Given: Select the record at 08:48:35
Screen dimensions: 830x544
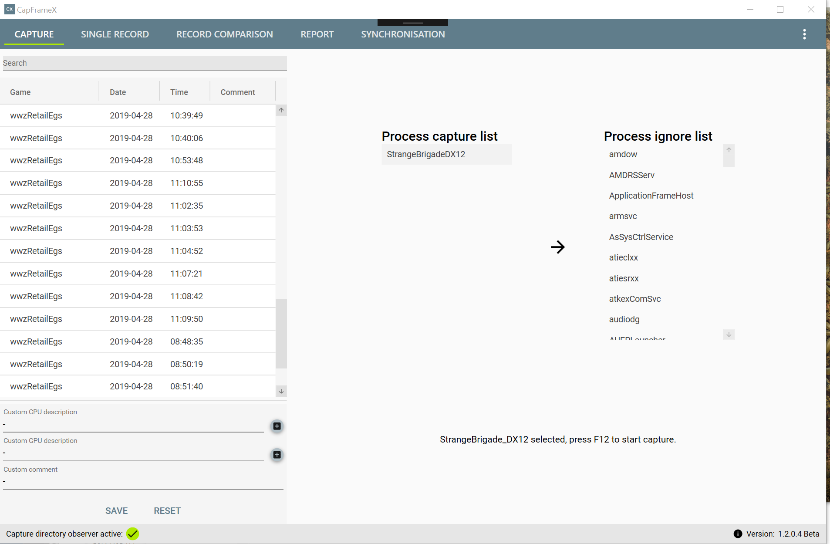Looking at the screenshot, I should 138,341.
